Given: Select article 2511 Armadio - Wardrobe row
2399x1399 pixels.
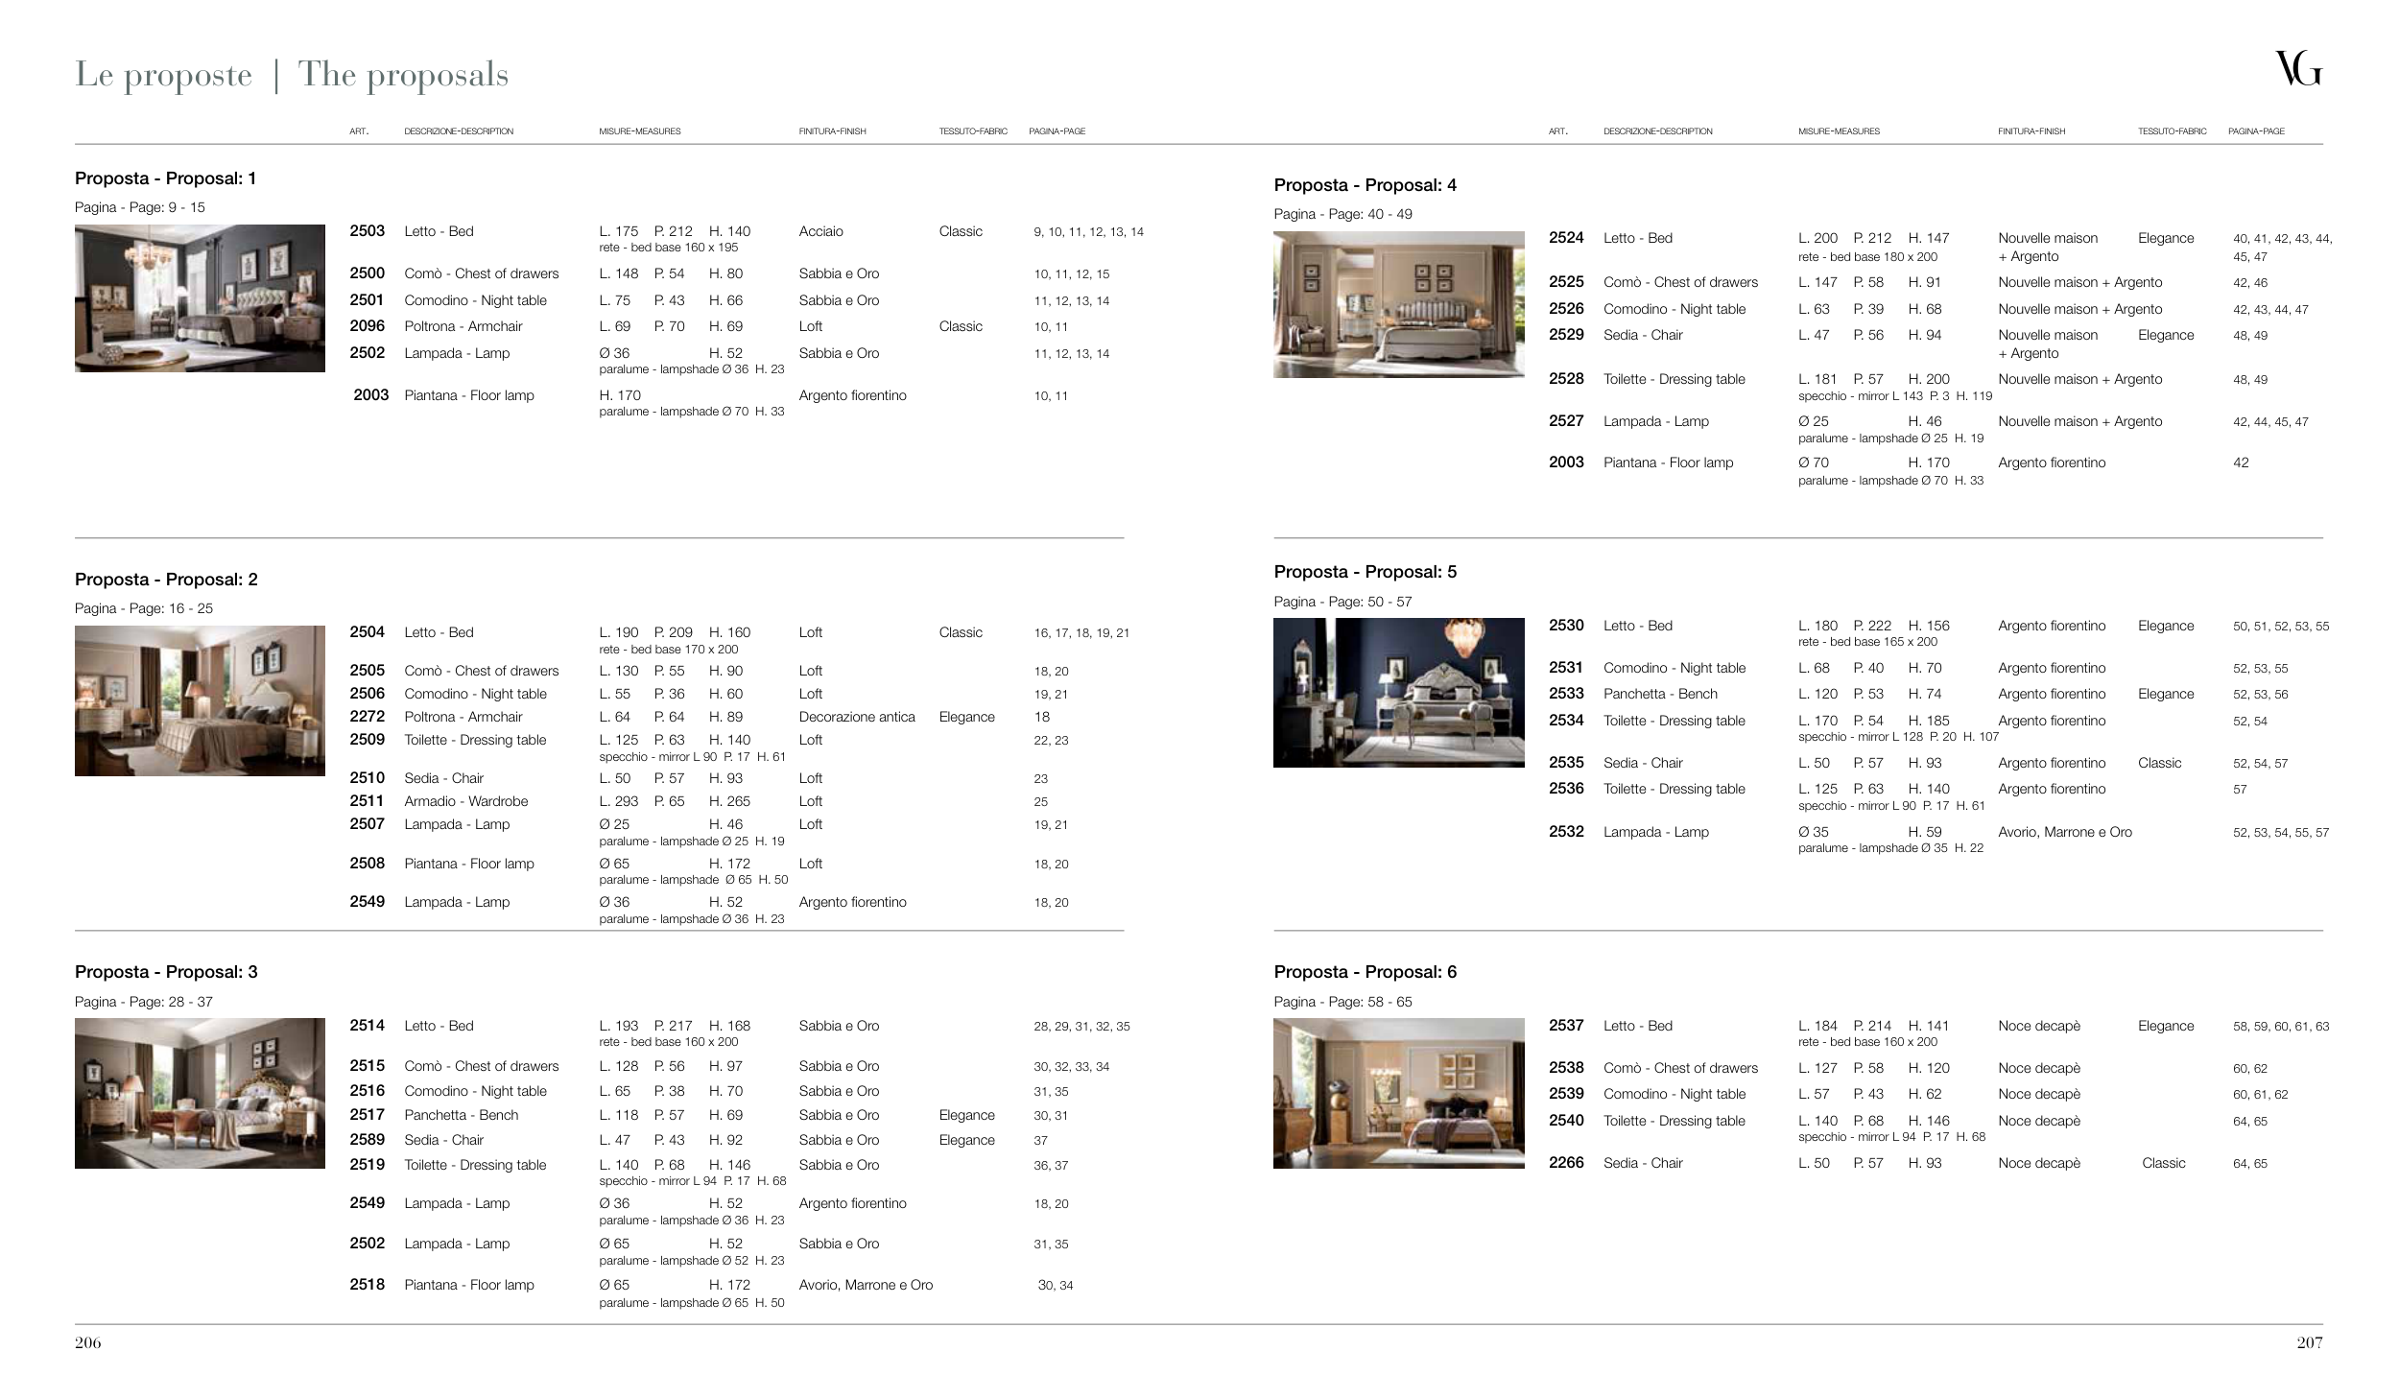Looking at the screenshot, I should [x=465, y=801].
